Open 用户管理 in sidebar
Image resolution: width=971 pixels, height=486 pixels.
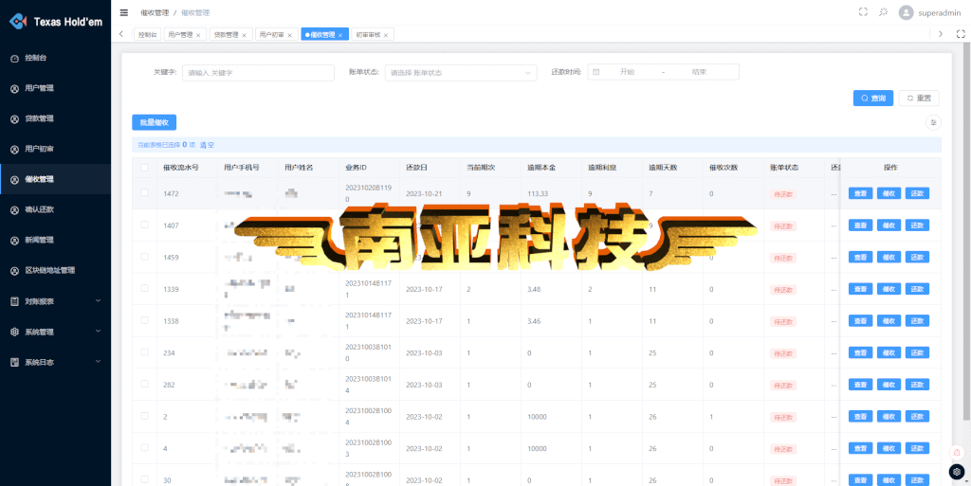pyautogui.click(x=56, y=88)
